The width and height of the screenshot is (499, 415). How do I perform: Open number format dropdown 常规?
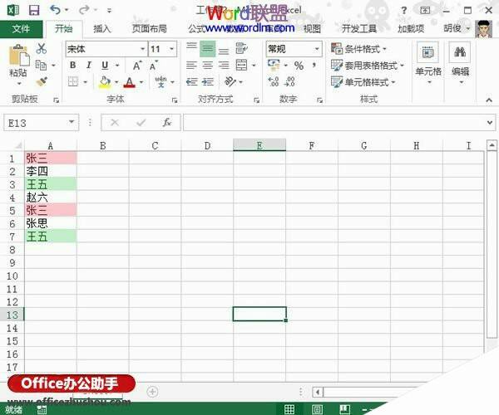317,49
